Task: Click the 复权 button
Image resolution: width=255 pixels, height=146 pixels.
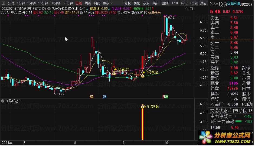Action: point(127,3)
